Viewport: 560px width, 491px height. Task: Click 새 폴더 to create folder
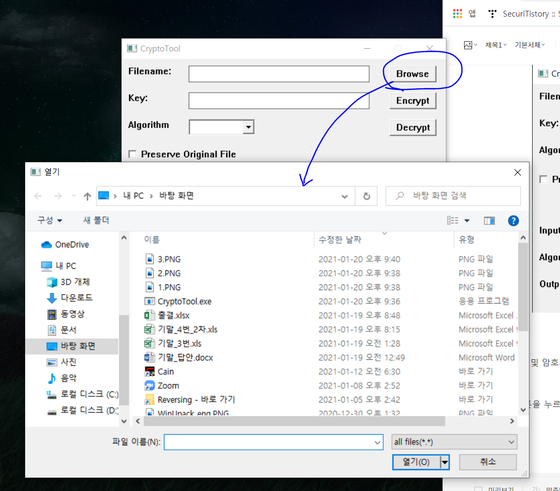(96, 220)
